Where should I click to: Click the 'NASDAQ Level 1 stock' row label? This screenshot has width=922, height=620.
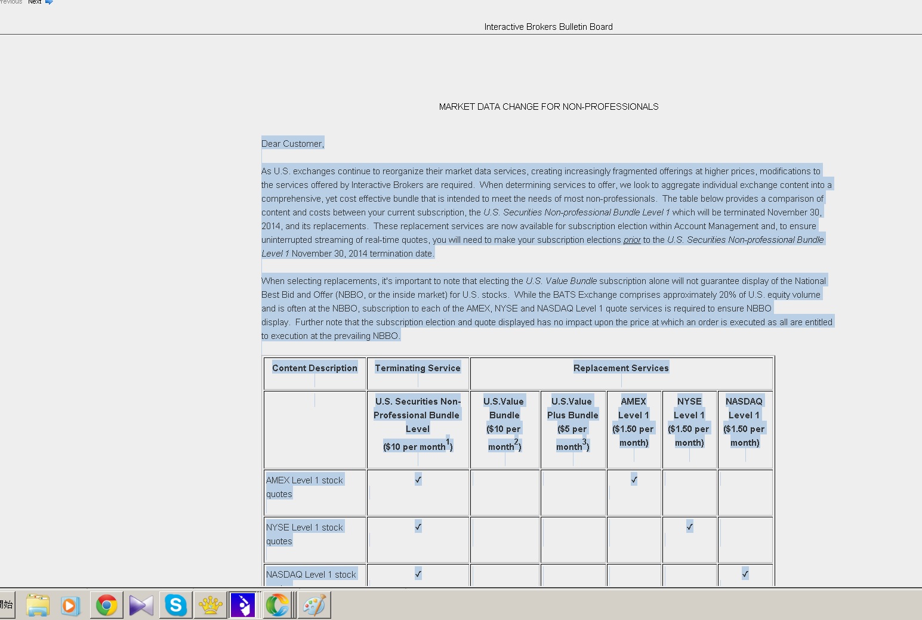point(311,575)
